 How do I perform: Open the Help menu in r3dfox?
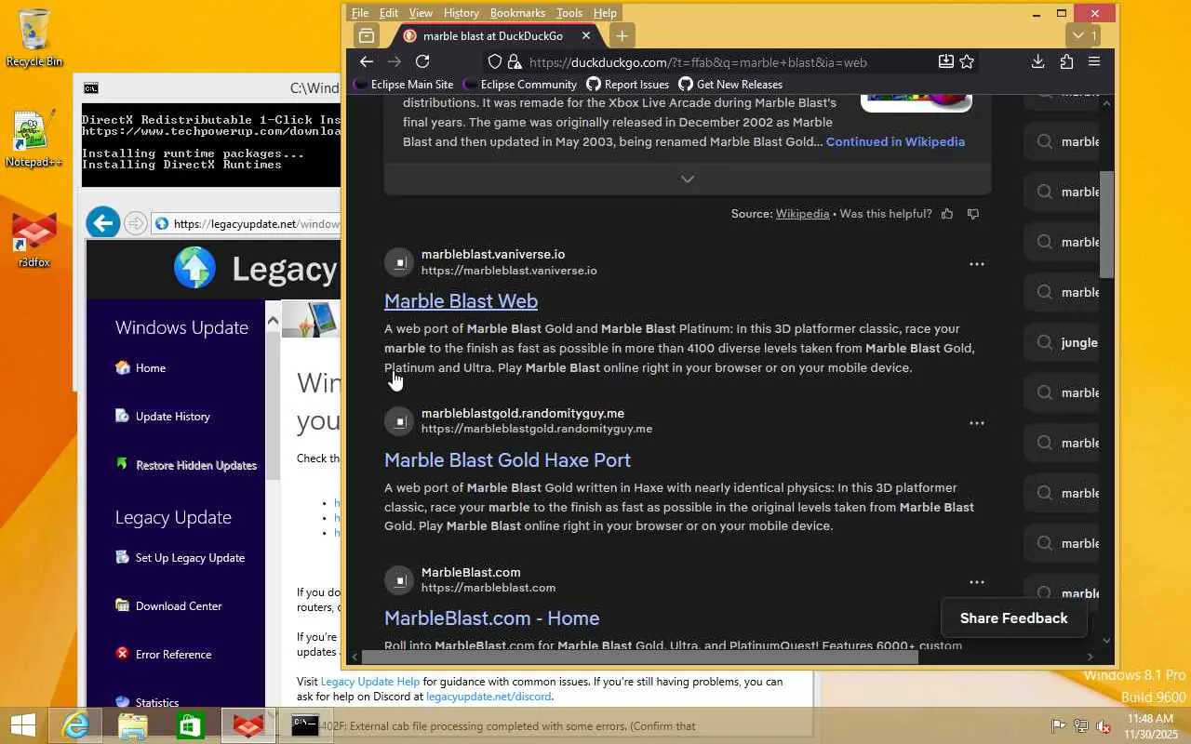[605, 13]
